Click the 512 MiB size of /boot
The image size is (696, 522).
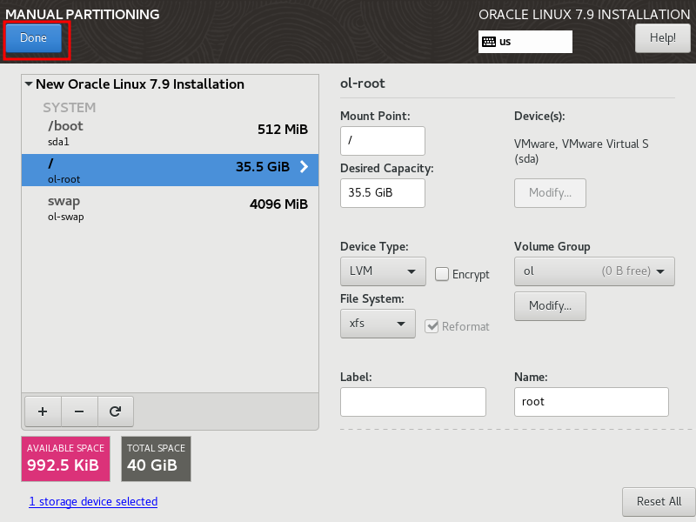point(283,129)
